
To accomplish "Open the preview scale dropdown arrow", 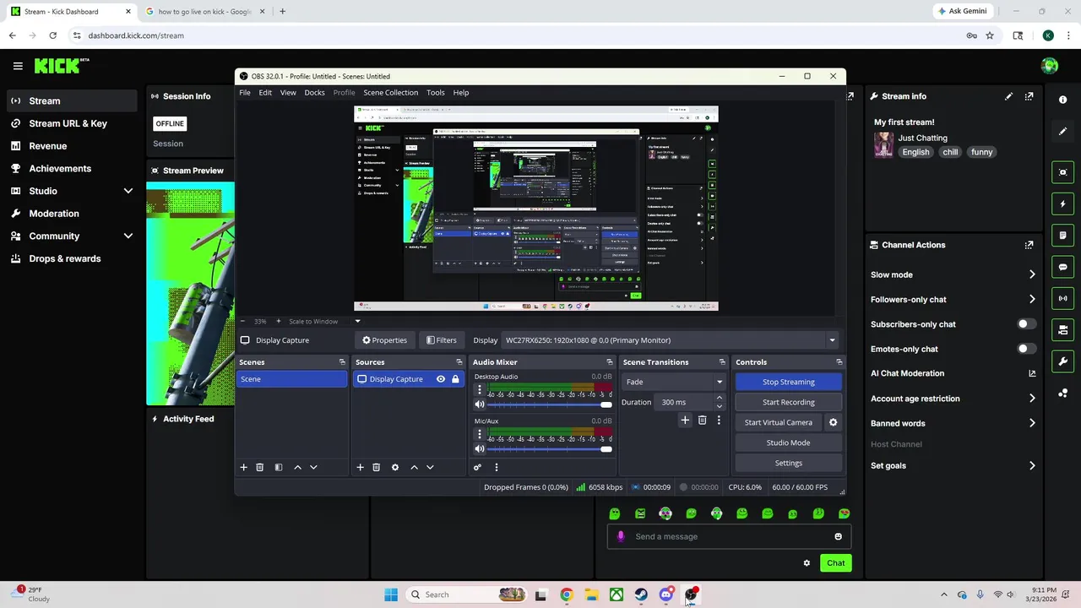I will coord(357,321).
